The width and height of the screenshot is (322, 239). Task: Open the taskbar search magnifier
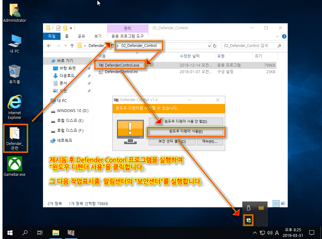(25, 233)
